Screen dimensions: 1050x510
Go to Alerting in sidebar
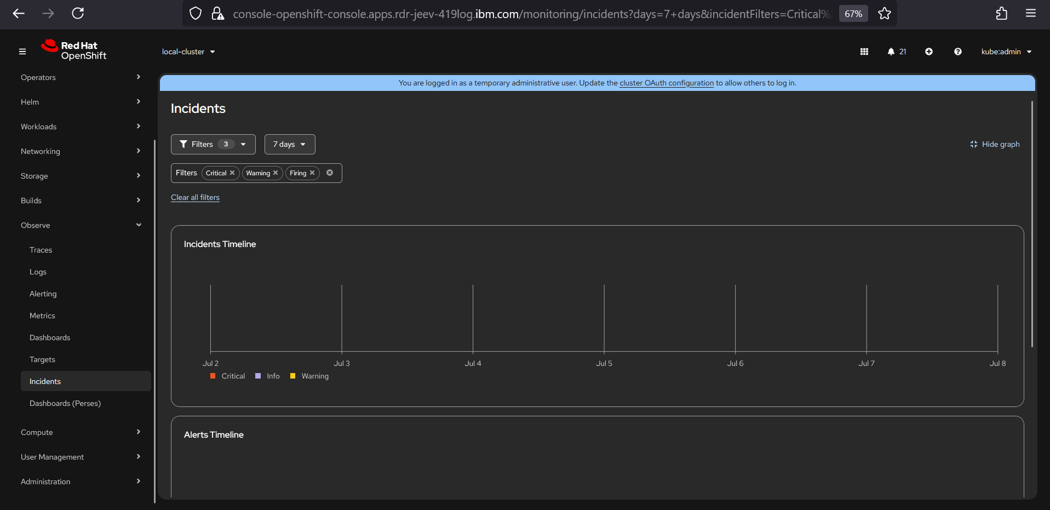[43, 294]
